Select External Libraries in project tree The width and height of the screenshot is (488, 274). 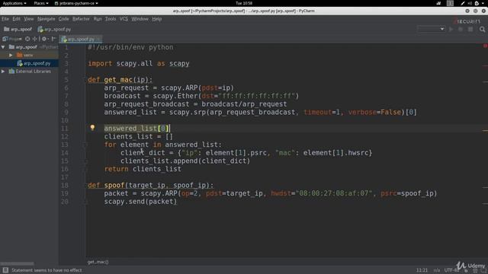[30, 72]
